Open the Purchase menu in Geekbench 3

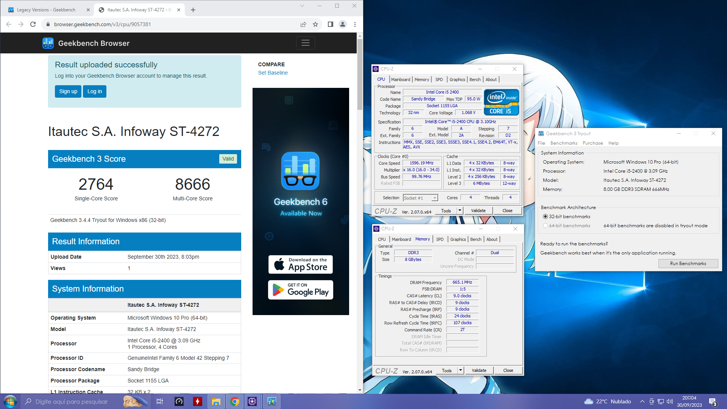click(593, 143)
